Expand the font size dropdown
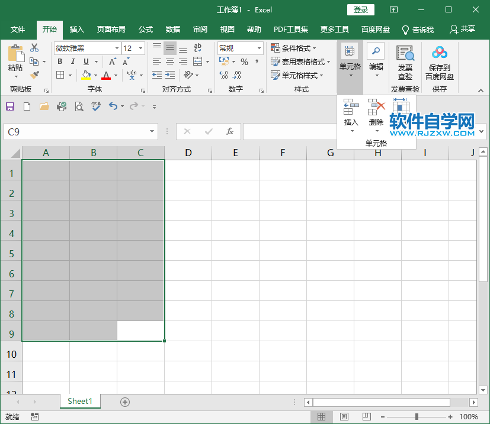Image resolution: width=490 pixels, height=424 pixels. tap(140, 48)
